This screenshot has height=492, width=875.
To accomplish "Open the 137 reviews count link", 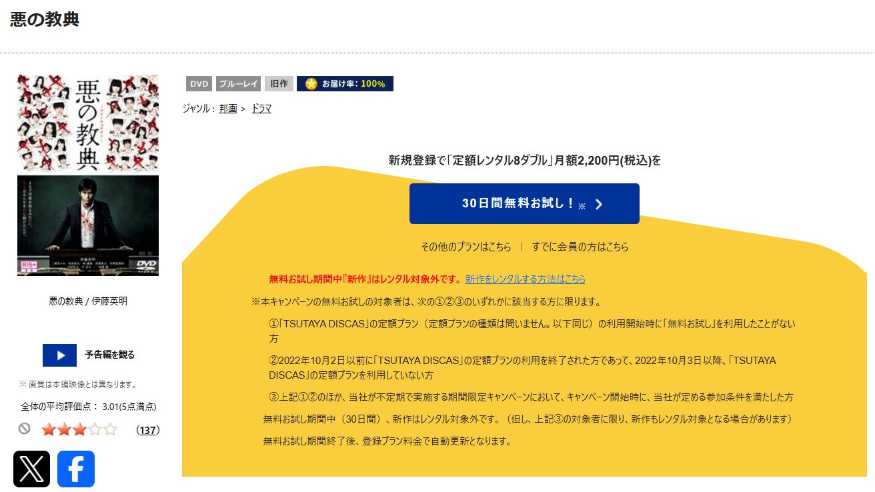I will coord(148,430).
